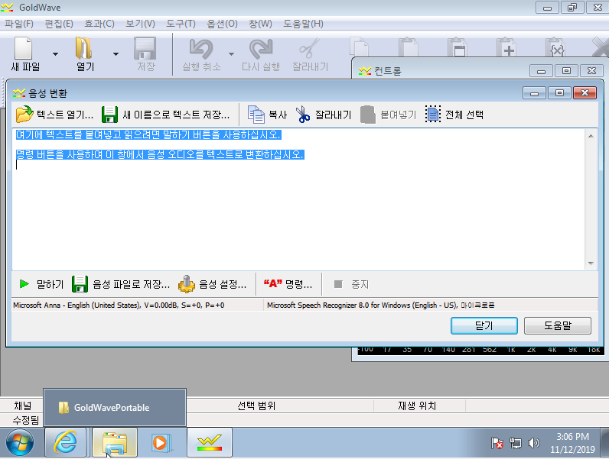Click the Dictate "A" (명령...) button
The height and width of the screenshot is (459, 609).
288,284
